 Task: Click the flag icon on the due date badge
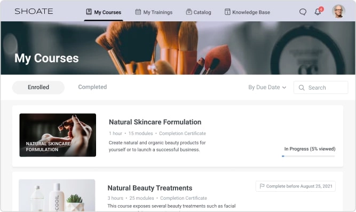coord(262,186)
